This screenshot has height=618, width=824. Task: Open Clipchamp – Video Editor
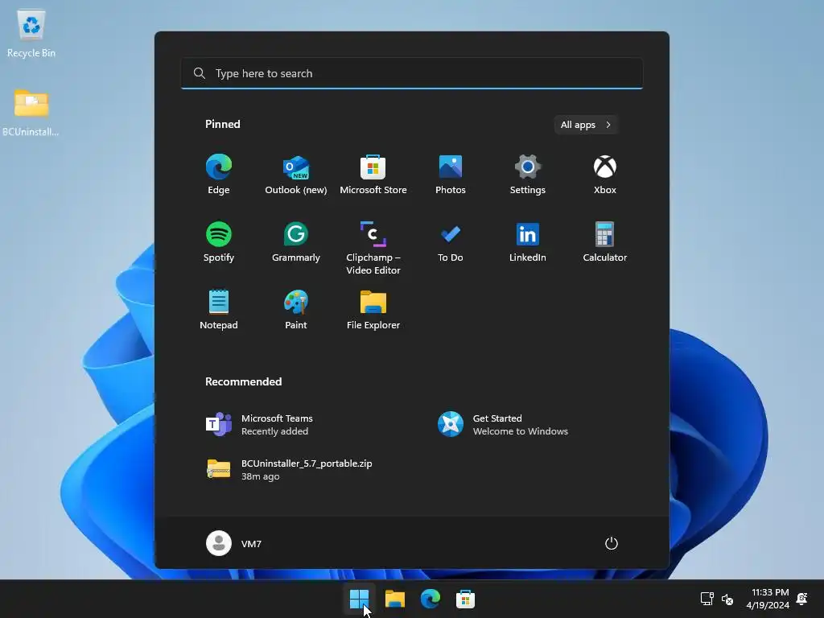click(373, 248)
